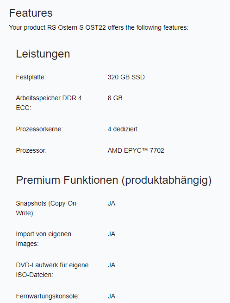Click the Prozessorkerne label
This screenshot has width=230, height=303.
39,129
